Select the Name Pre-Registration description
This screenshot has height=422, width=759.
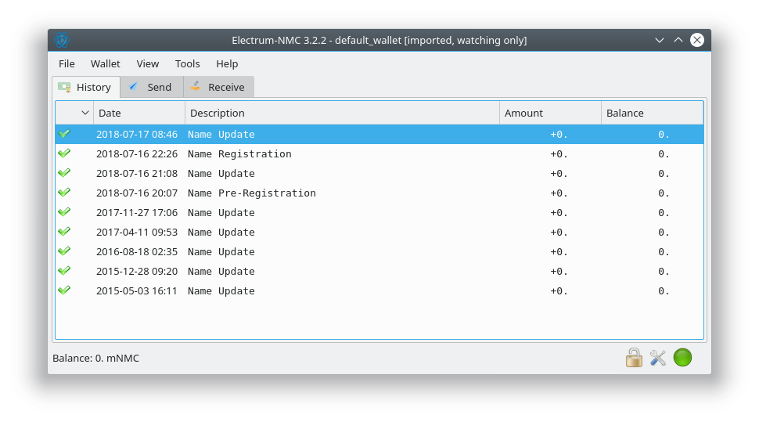click(x=252, y=193)
